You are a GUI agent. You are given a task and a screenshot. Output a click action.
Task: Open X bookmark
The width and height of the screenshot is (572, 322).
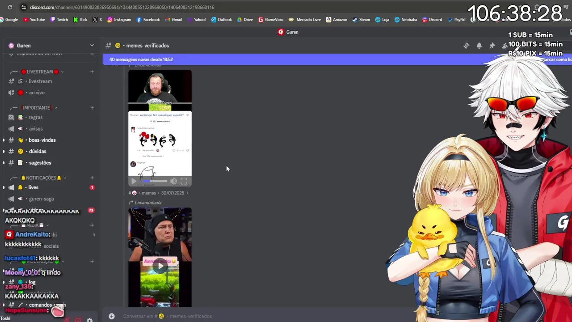click(97, 20)
